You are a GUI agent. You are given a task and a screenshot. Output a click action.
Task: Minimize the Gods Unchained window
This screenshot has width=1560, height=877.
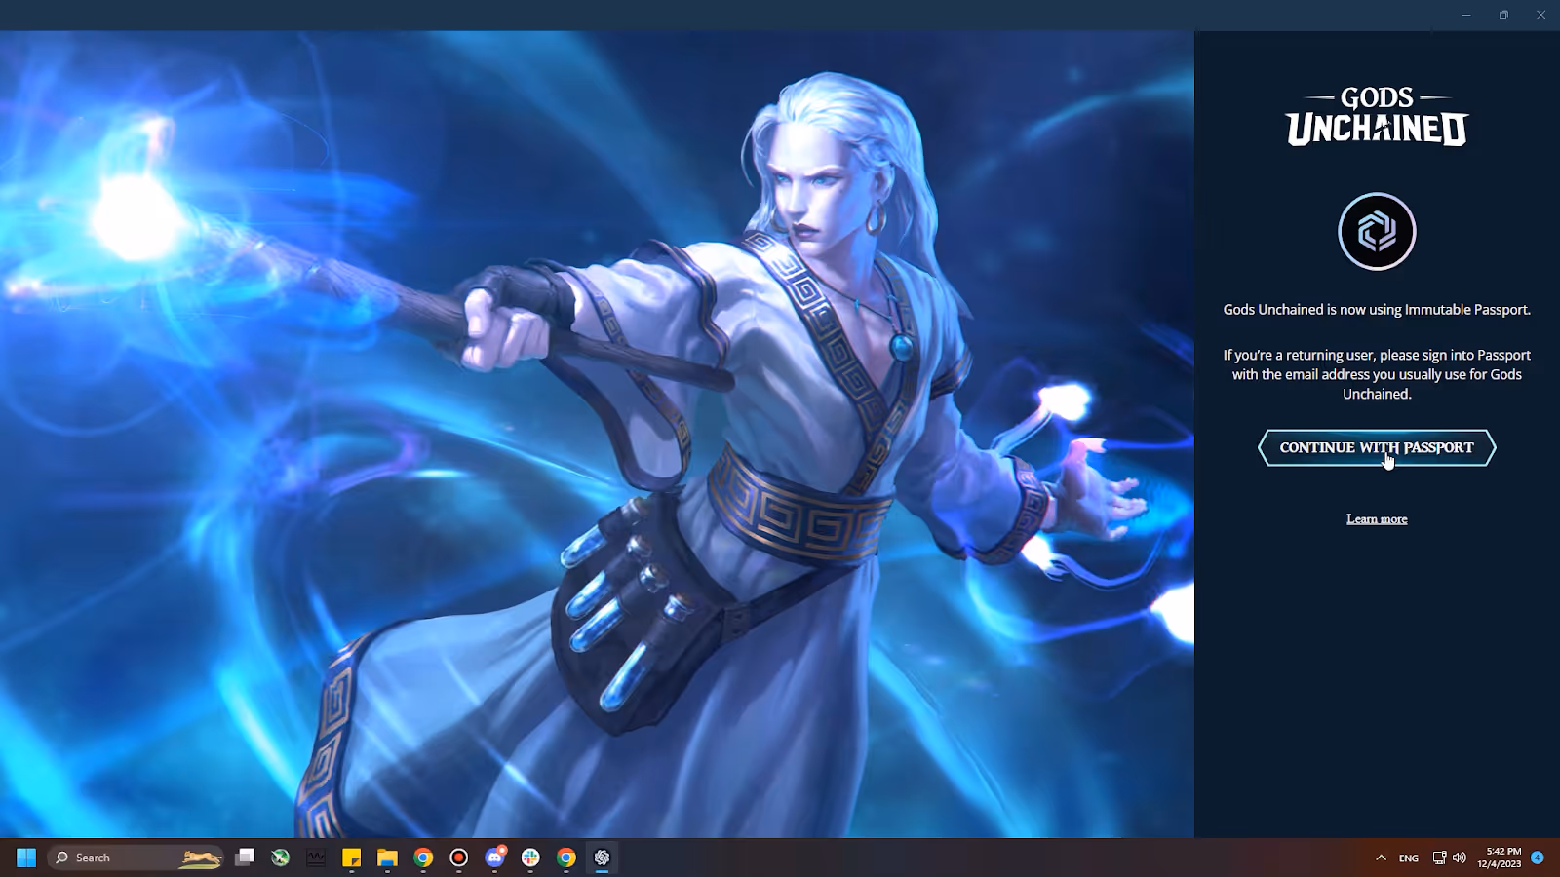1465,15
